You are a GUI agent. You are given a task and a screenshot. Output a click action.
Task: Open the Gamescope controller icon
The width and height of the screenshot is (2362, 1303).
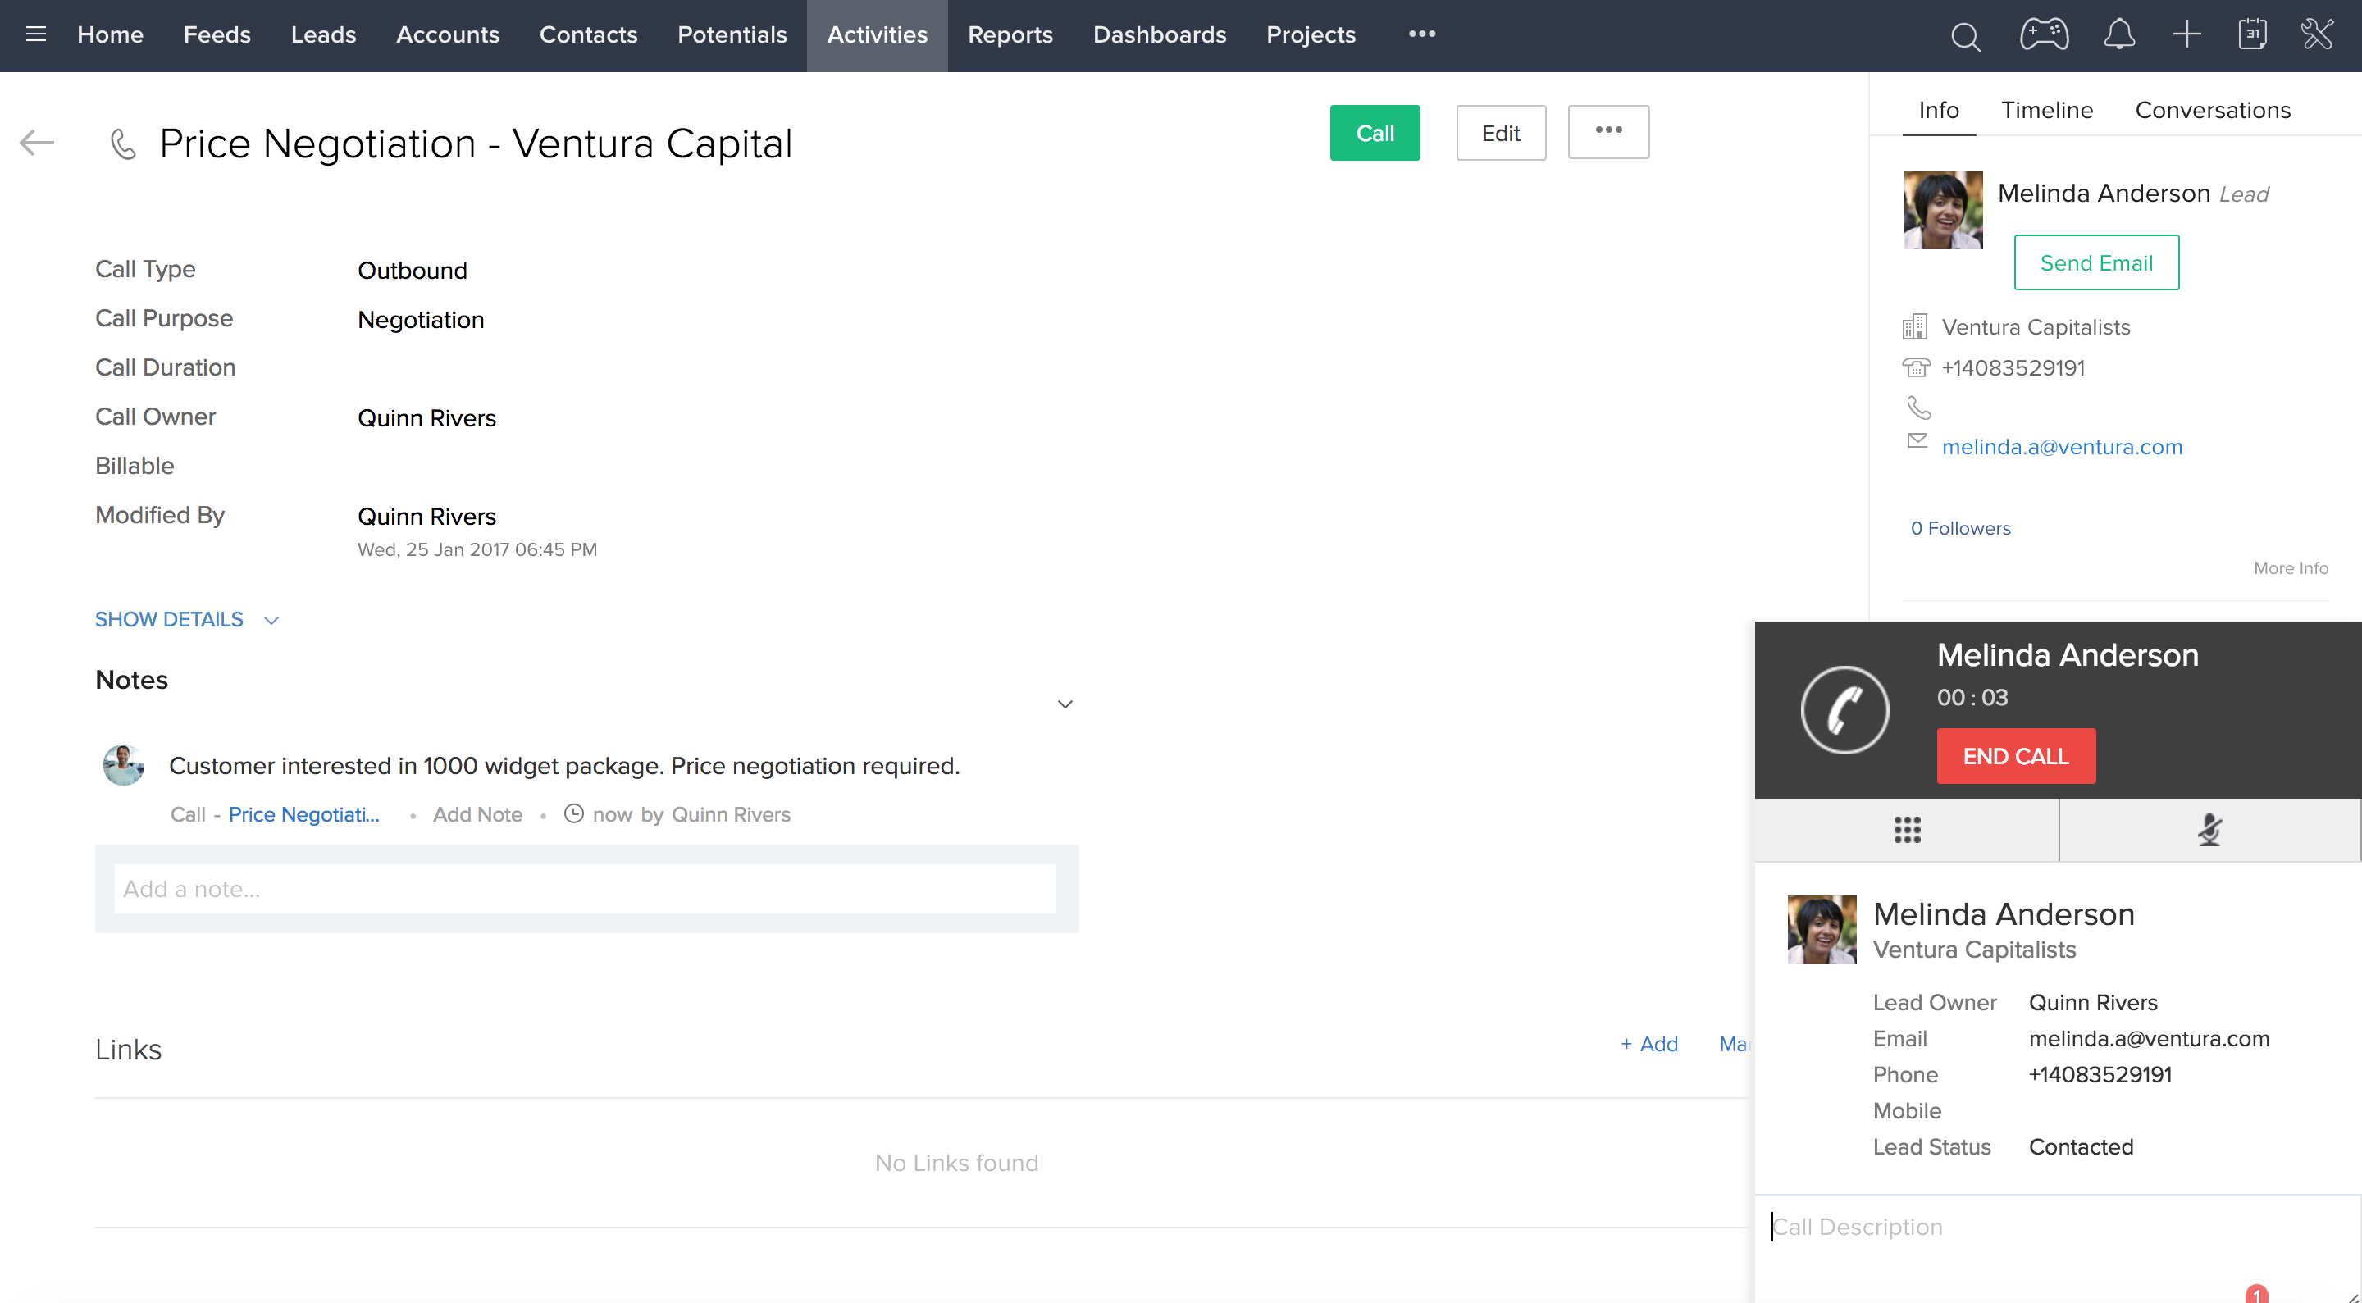2044,34
